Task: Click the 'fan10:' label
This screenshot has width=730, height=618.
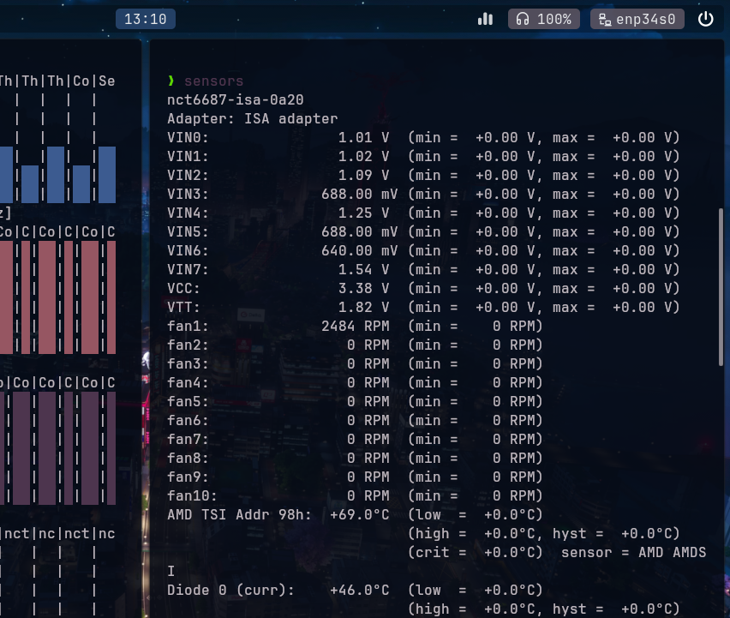Action: (192, 496)
